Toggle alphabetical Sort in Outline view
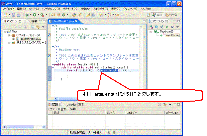Image resolution: width=207 pixels, height=136 pixels. [x=151, y=27]
